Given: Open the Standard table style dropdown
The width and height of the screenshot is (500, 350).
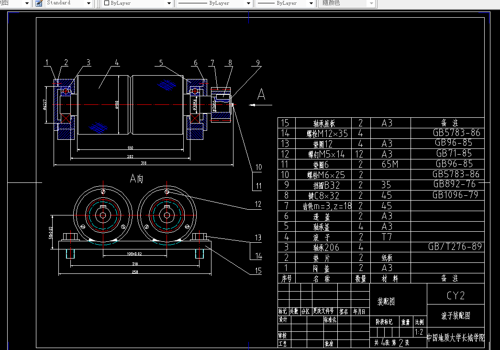Looking at the screenshot, I should click(89, 3).
